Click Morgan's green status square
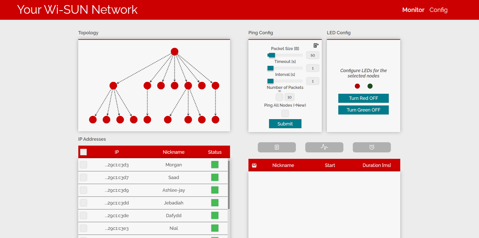 [x=215, y=165]
